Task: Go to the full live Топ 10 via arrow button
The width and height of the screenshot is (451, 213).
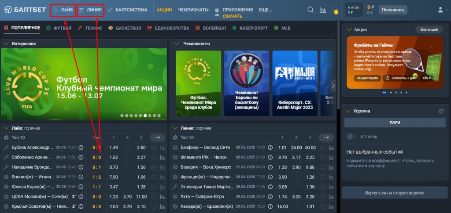Action: pyautogui.click(x=157, y=137)
